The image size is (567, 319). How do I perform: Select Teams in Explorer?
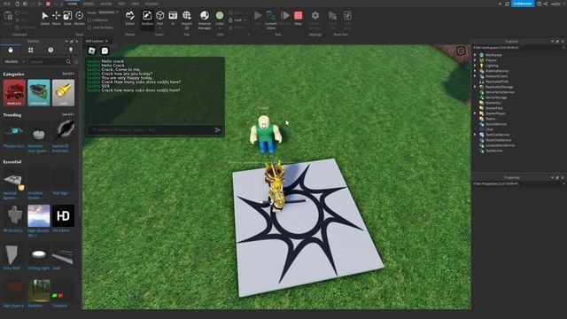tap(490, 119)
